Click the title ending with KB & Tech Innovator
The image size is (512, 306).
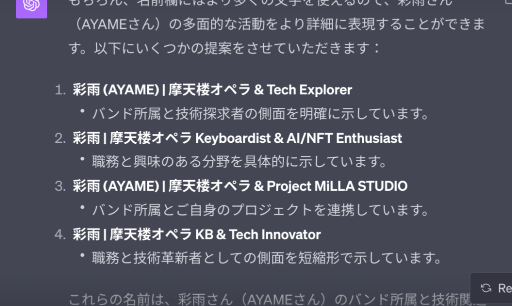click(x=196, y=234)
